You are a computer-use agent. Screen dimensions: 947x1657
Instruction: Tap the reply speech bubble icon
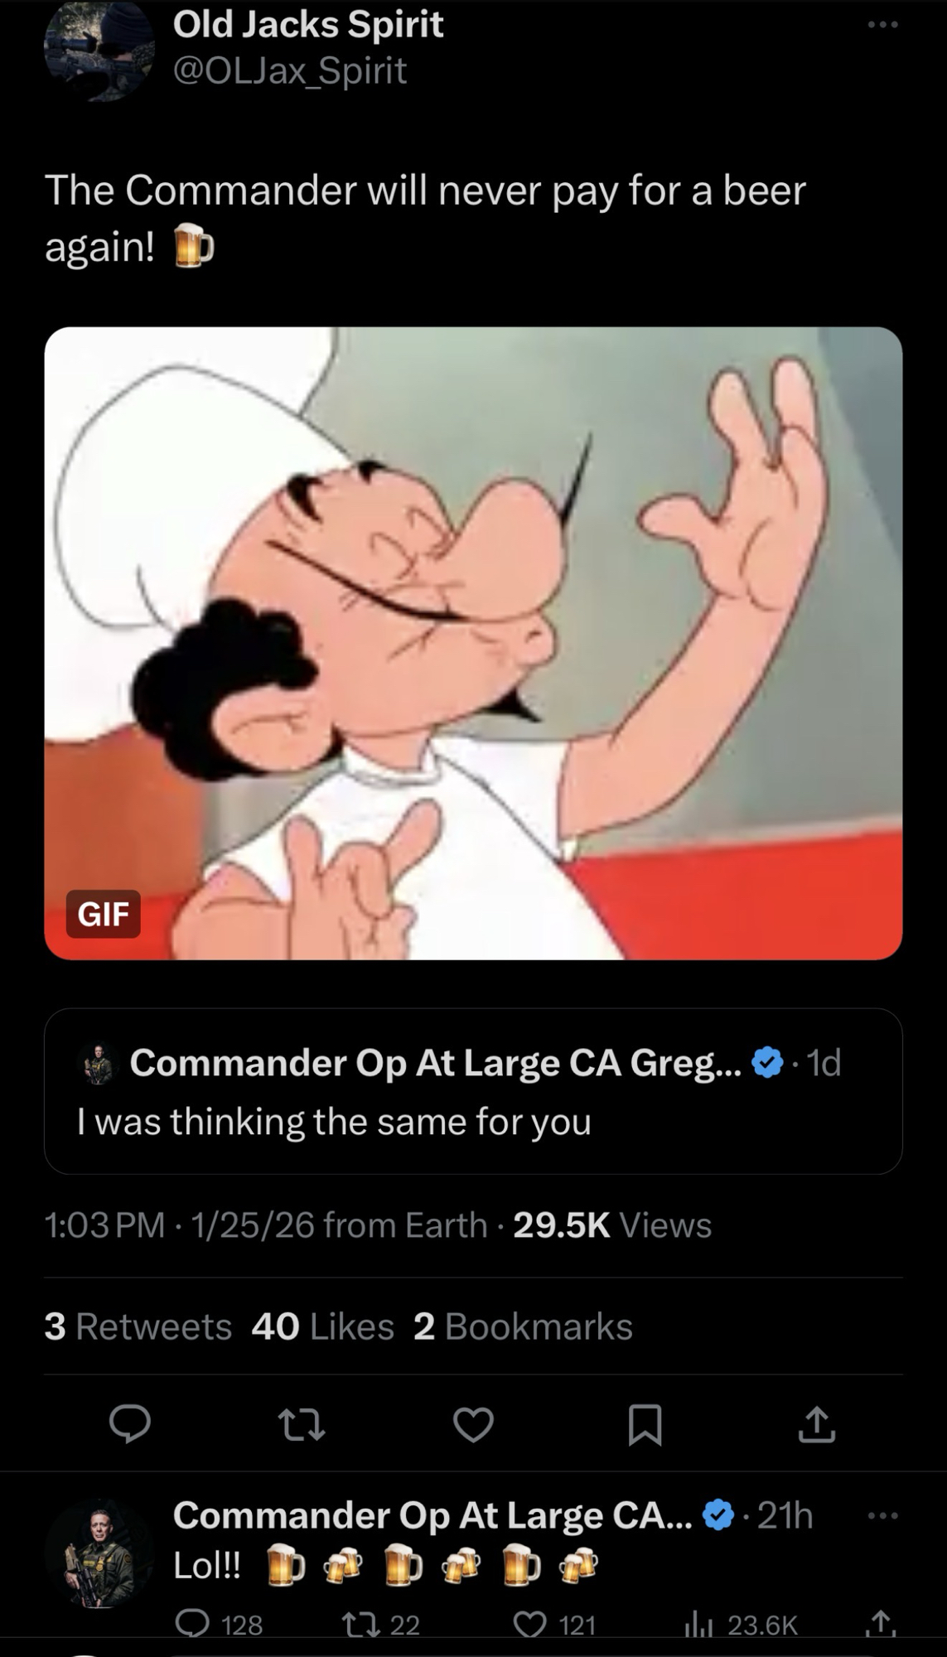coord(130,1424)
